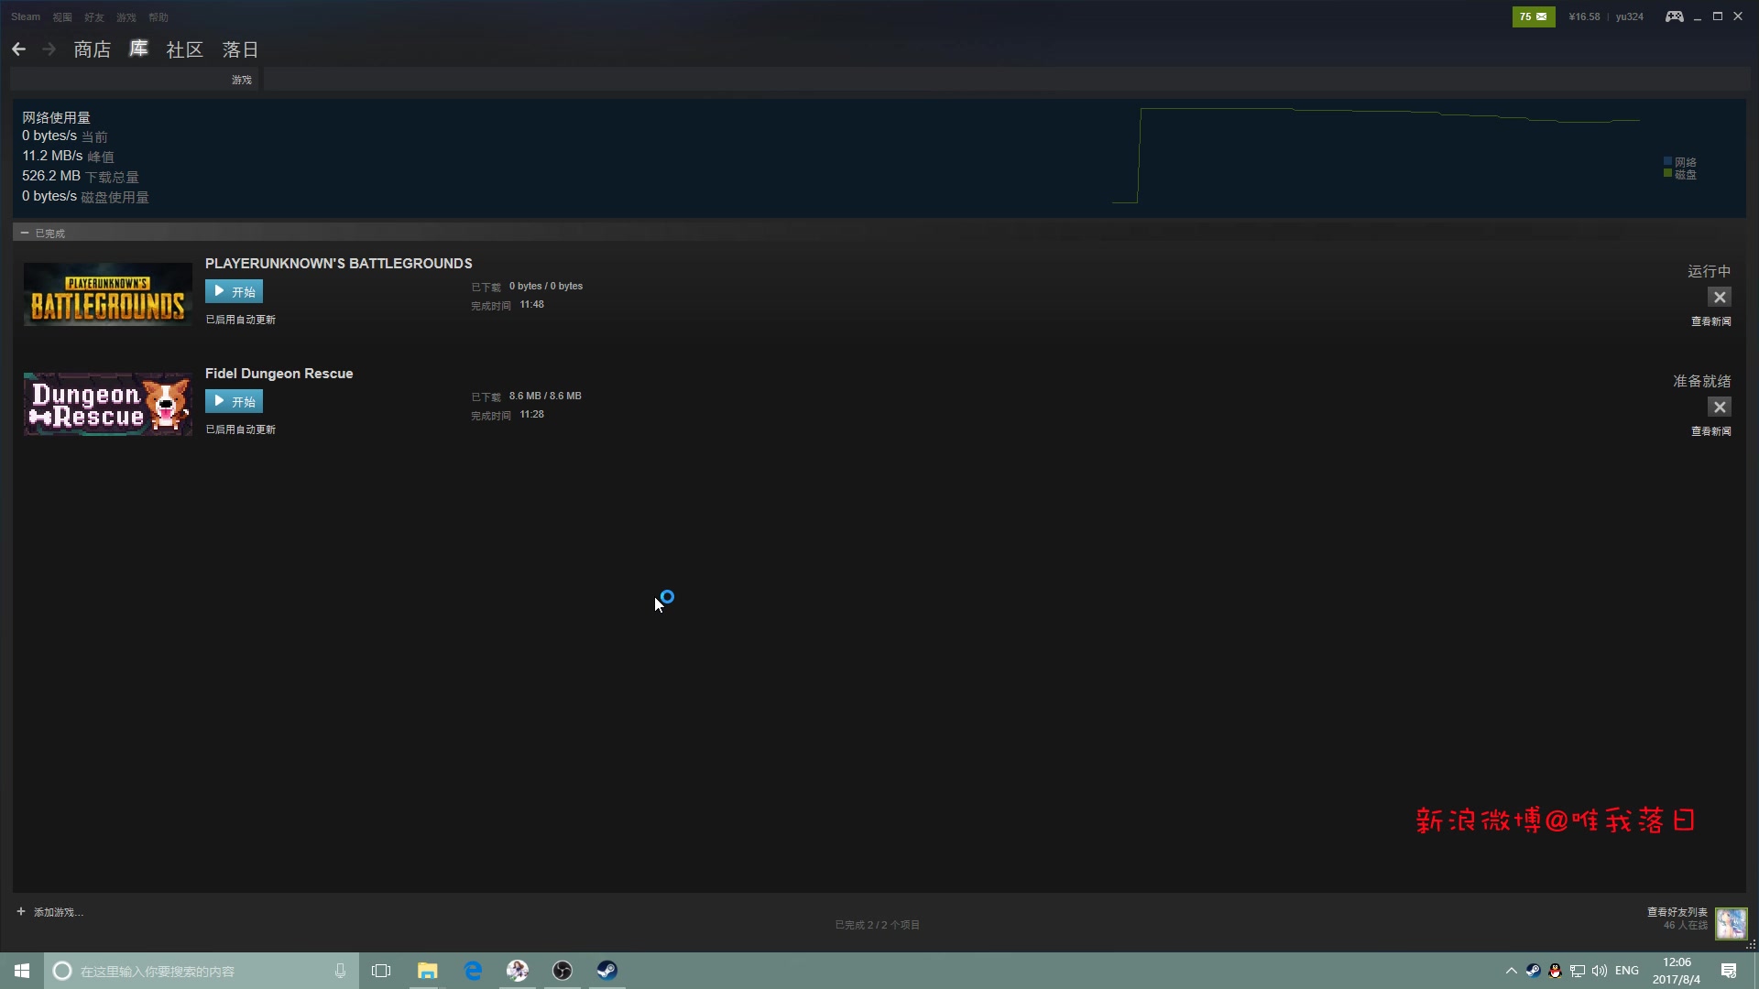Open Windows Action Center notifications

pyautogui.click(x=1729, y=971)
